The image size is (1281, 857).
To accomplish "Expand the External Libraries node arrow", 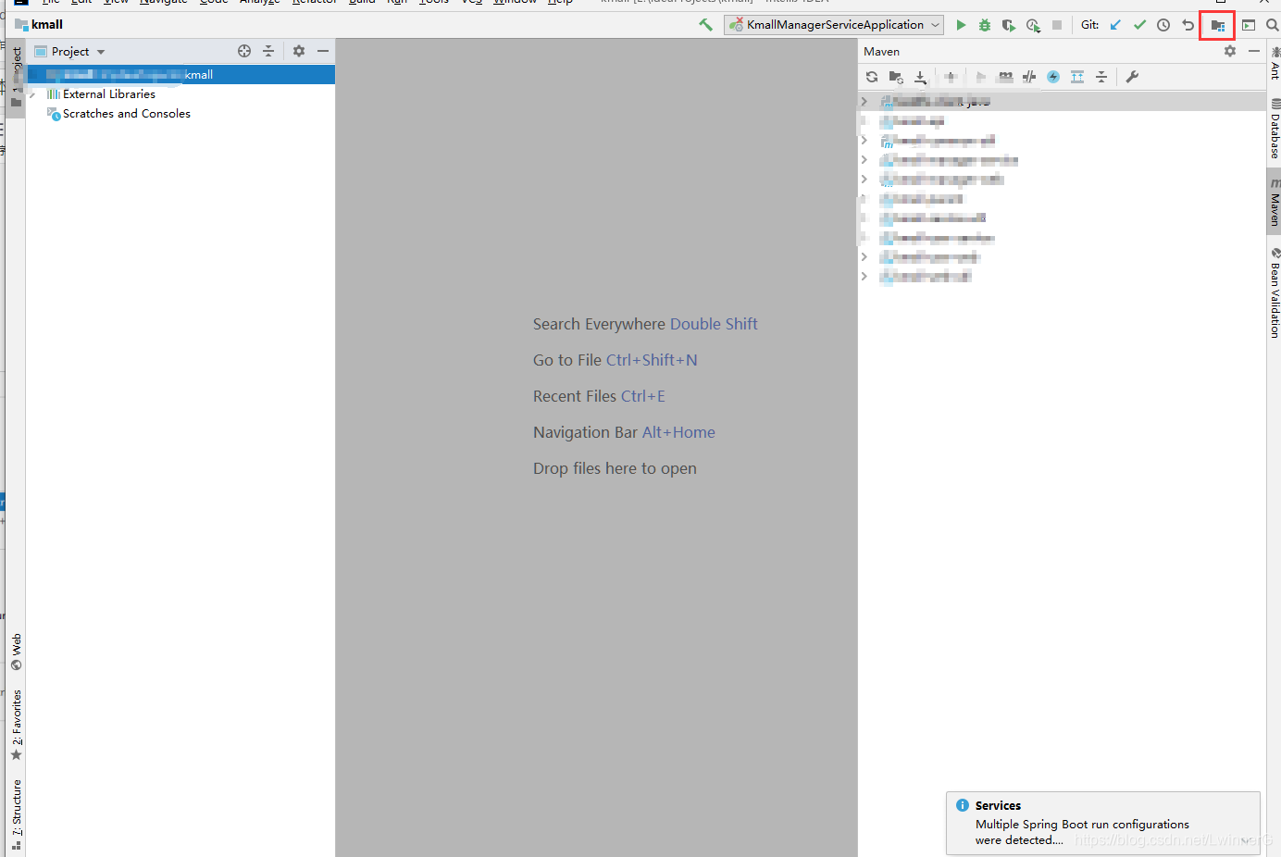I will coord(33,94).
